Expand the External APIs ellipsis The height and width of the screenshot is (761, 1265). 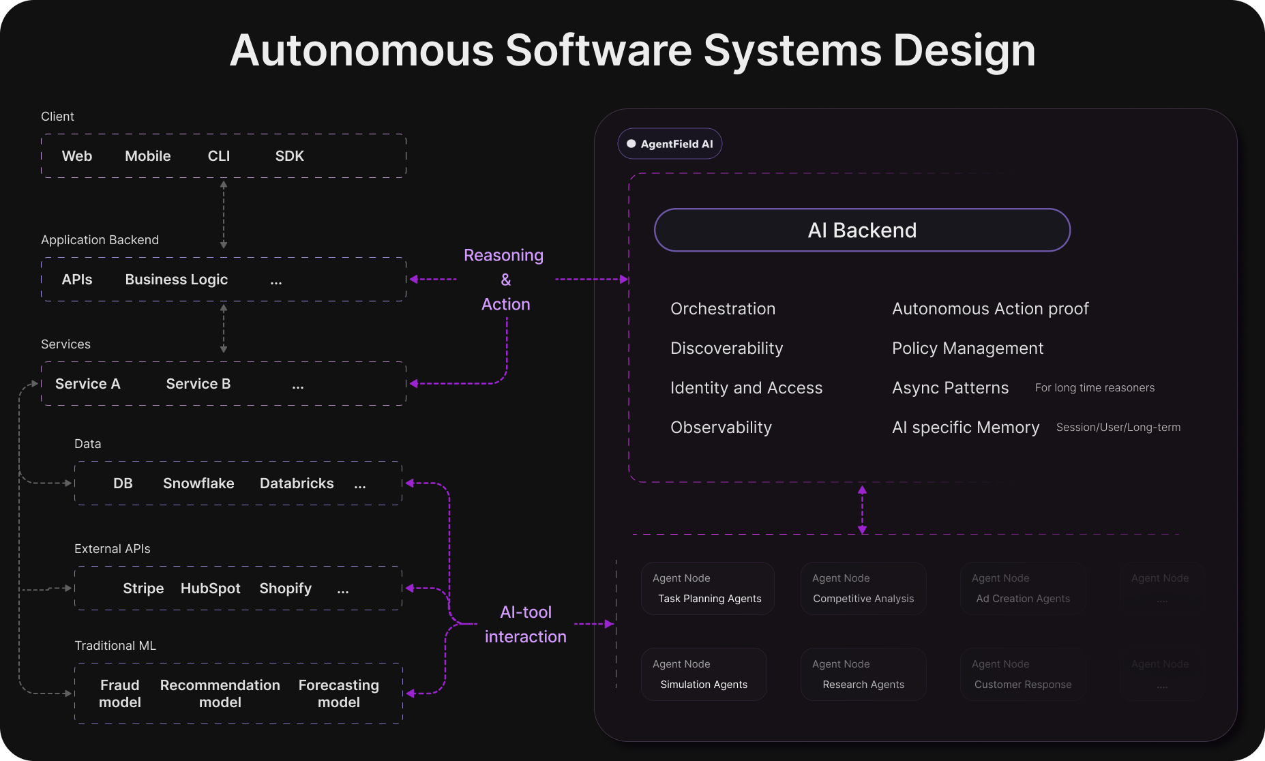(x=343, y=588)
